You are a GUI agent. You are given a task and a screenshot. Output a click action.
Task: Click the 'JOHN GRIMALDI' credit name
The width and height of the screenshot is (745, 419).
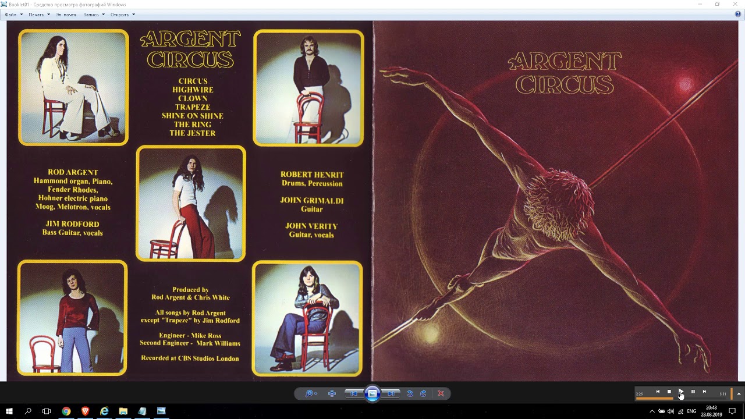(312, 200)
